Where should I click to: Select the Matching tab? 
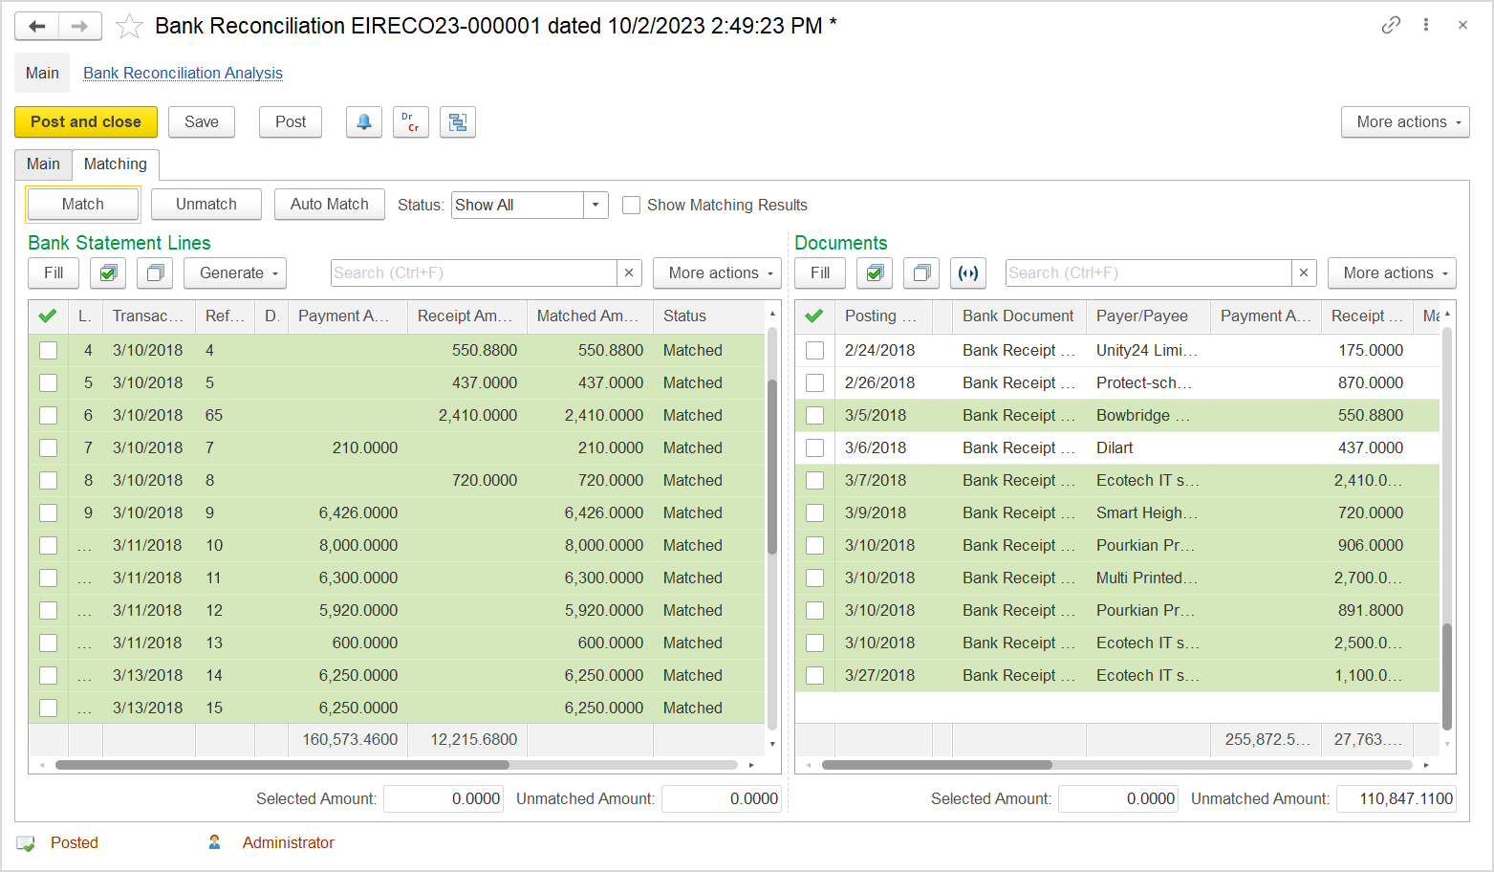[116, 164]
